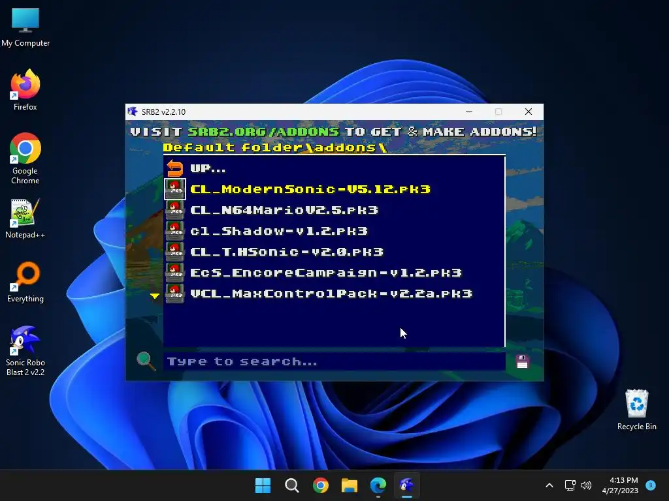
Task: Click the 'Type to search...' field
Action: click(334, 361)
